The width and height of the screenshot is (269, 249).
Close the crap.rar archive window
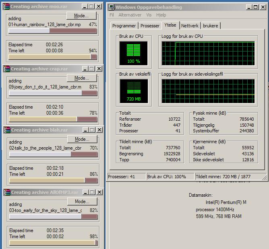(x=99, y=69)
